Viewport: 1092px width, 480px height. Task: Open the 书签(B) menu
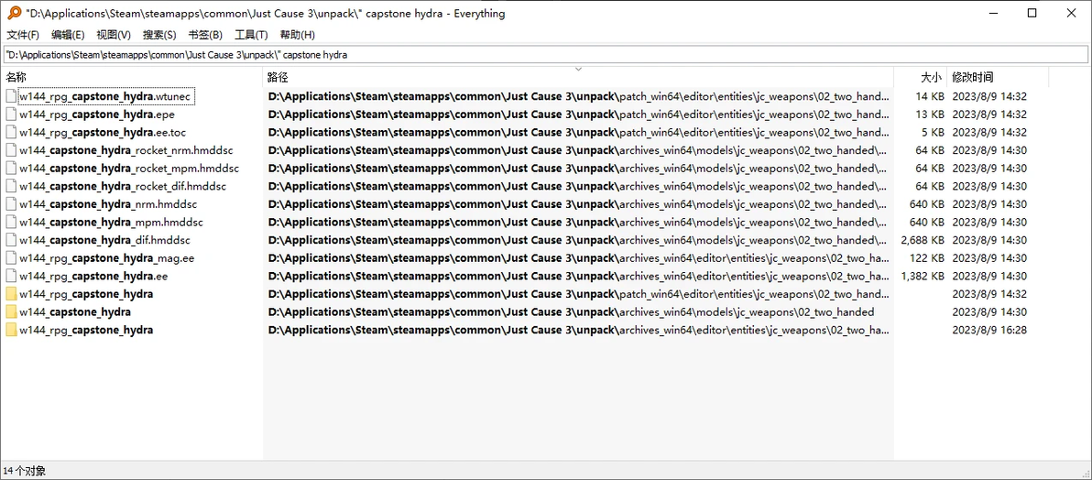[205, 35]
